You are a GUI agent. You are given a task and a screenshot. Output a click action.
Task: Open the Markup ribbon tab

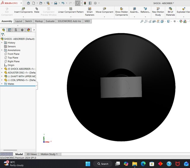(x=39, y=21)
